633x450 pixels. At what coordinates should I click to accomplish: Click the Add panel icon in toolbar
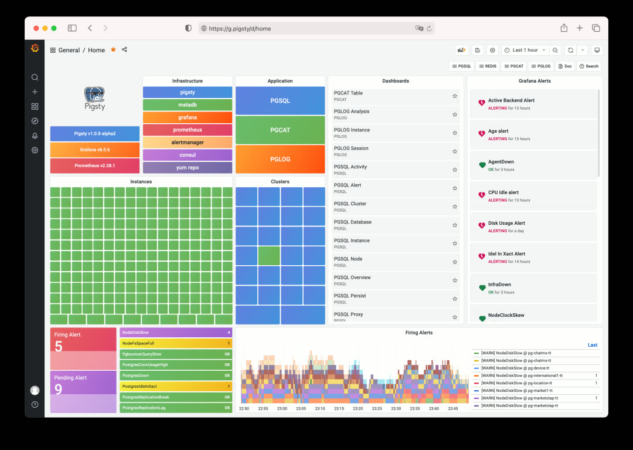[461, 50]
